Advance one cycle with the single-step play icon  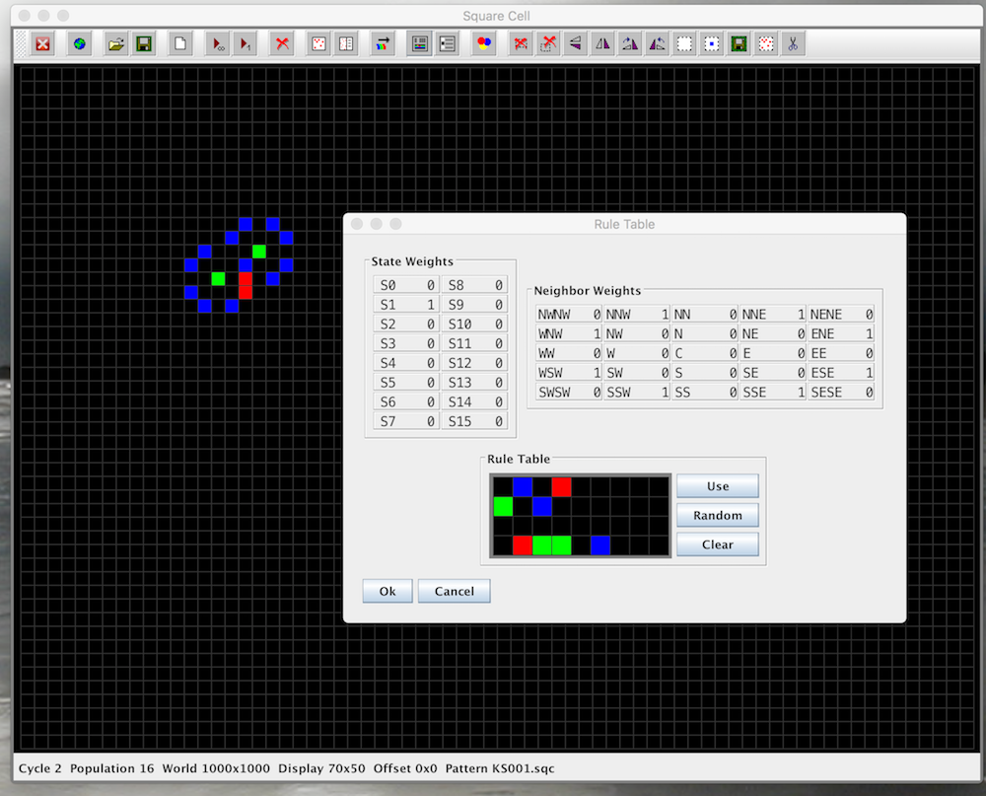[246, 44]
